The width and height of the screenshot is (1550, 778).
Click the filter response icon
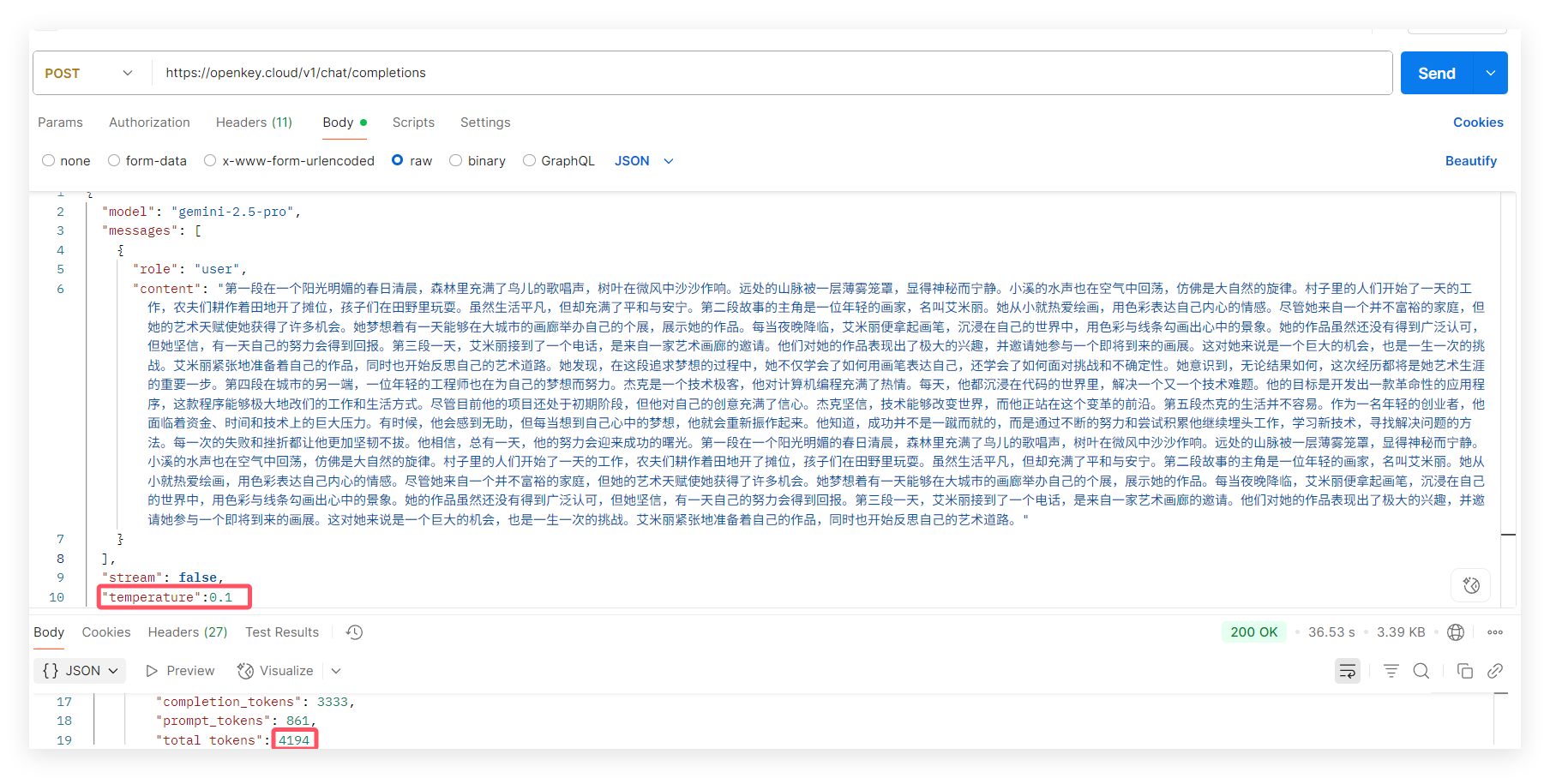[x=1391, y=671]
